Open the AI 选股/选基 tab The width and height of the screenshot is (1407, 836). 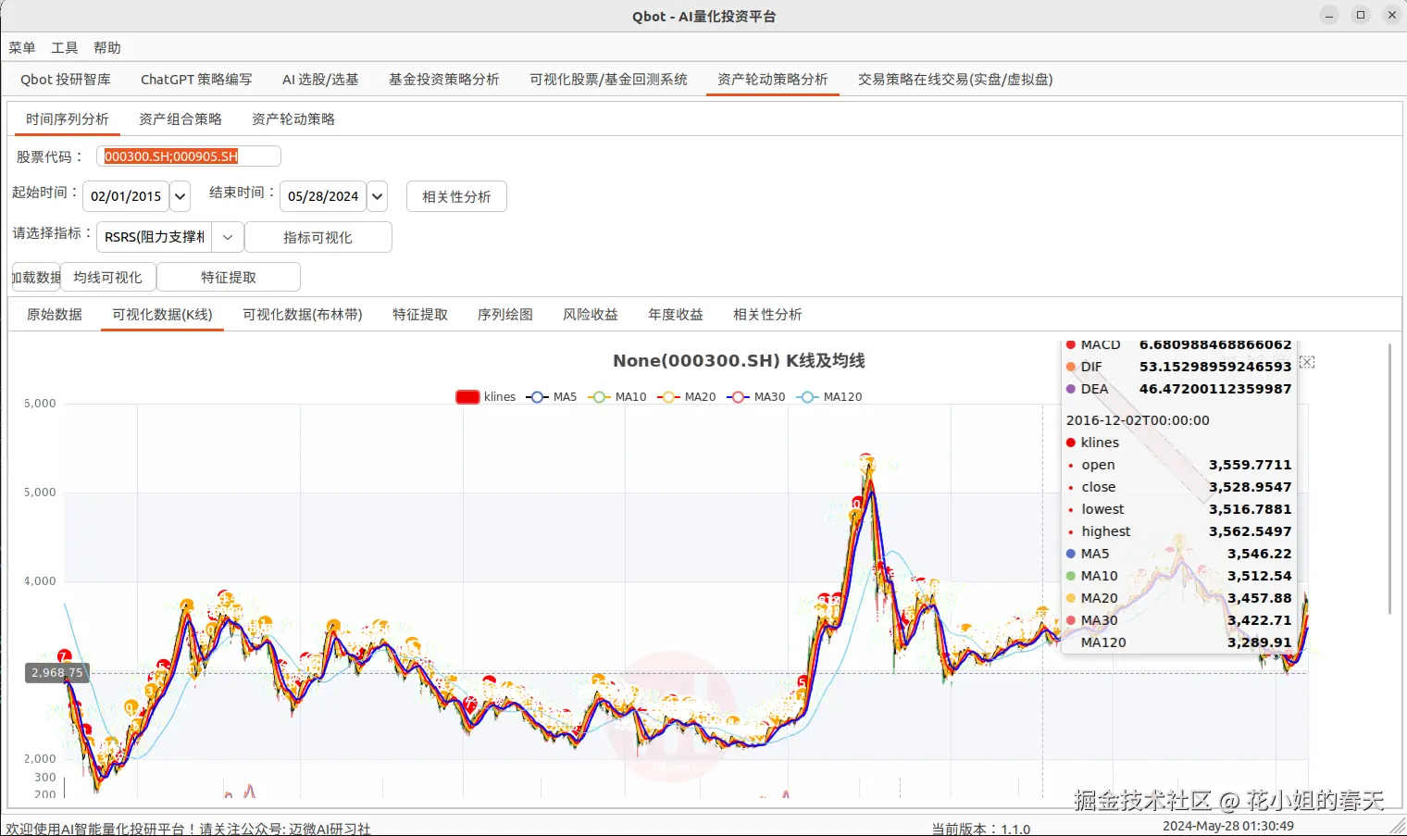coord(320,80)
